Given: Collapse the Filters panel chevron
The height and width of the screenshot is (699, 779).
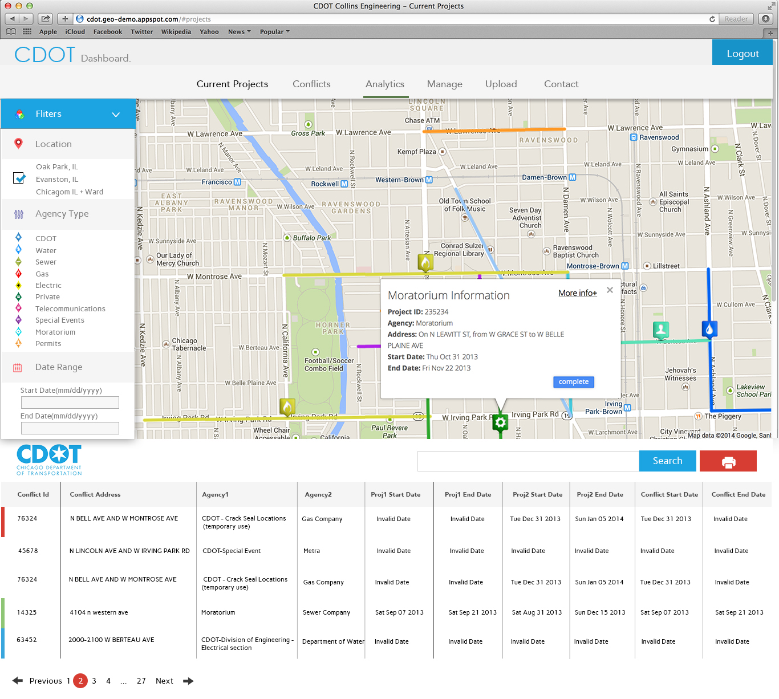Looking at the screenshot, I should (x=116, y=115).
